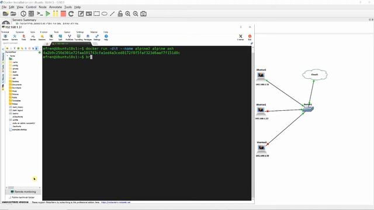
Task: Click Remote monitoring button
Action: [x=23, y=192]
